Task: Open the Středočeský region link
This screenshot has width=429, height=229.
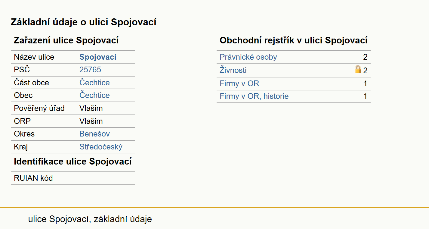Action: (101, 147)
